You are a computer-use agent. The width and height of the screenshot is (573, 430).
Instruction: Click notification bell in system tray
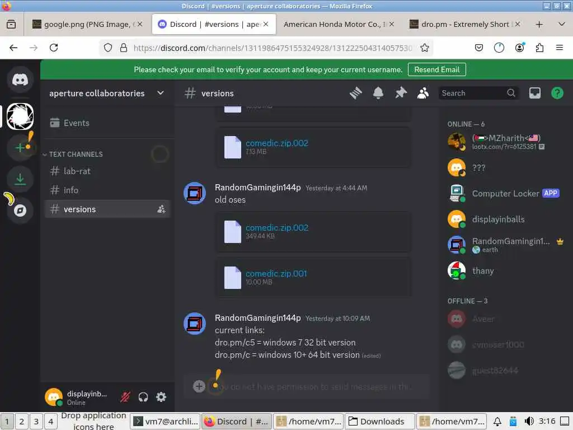click(497, 422)
